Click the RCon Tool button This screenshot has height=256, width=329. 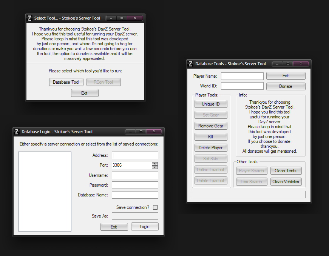103,82
